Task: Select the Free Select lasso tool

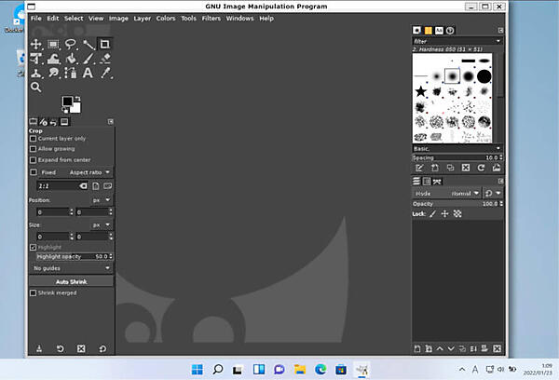Action: point(70,44)
